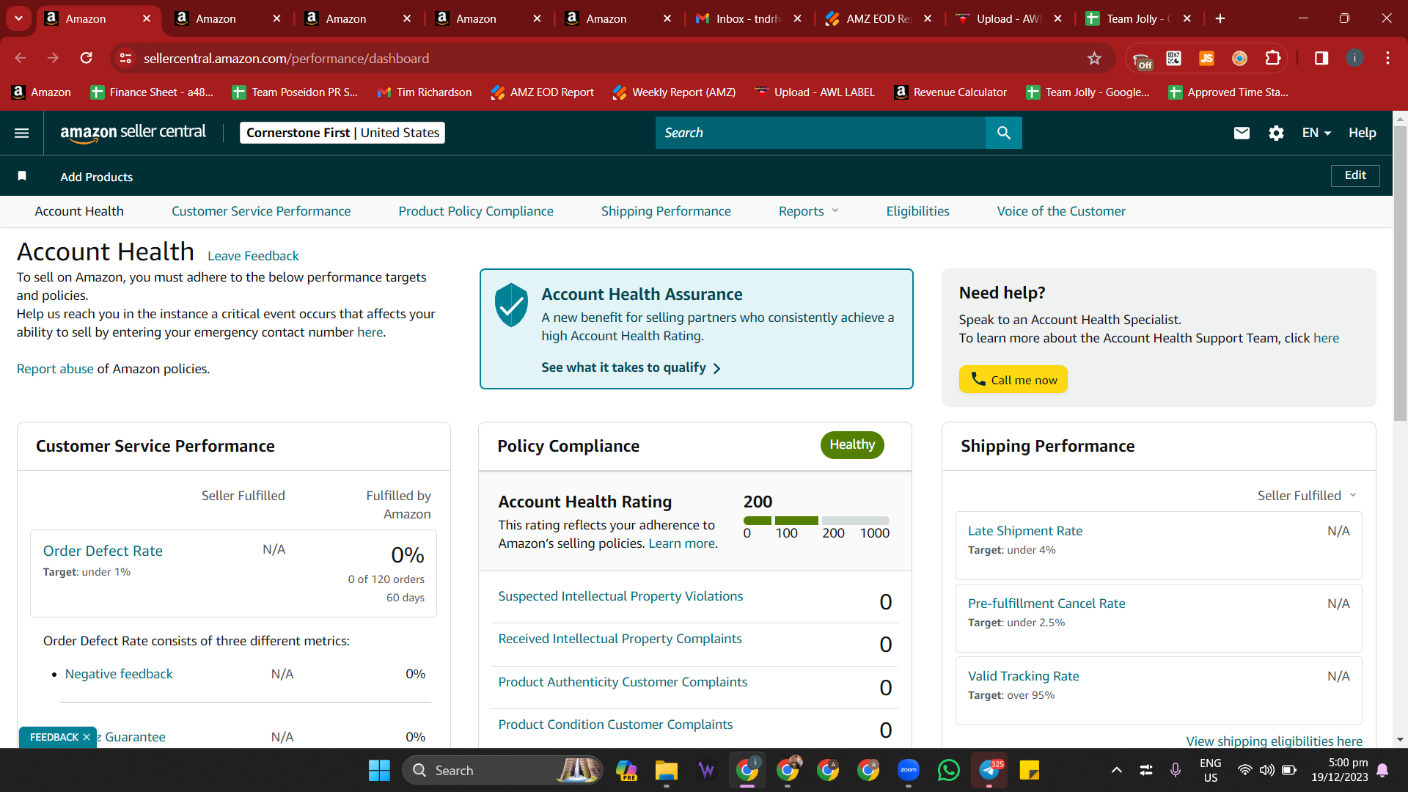The image size is (1408, 792).
Task: Open Order Defect Rate details
Action: (x=103, y=551)
